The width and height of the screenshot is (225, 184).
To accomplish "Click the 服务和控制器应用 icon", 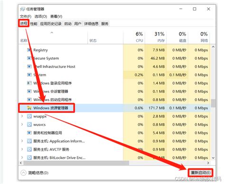I will (x=29, y=133).
